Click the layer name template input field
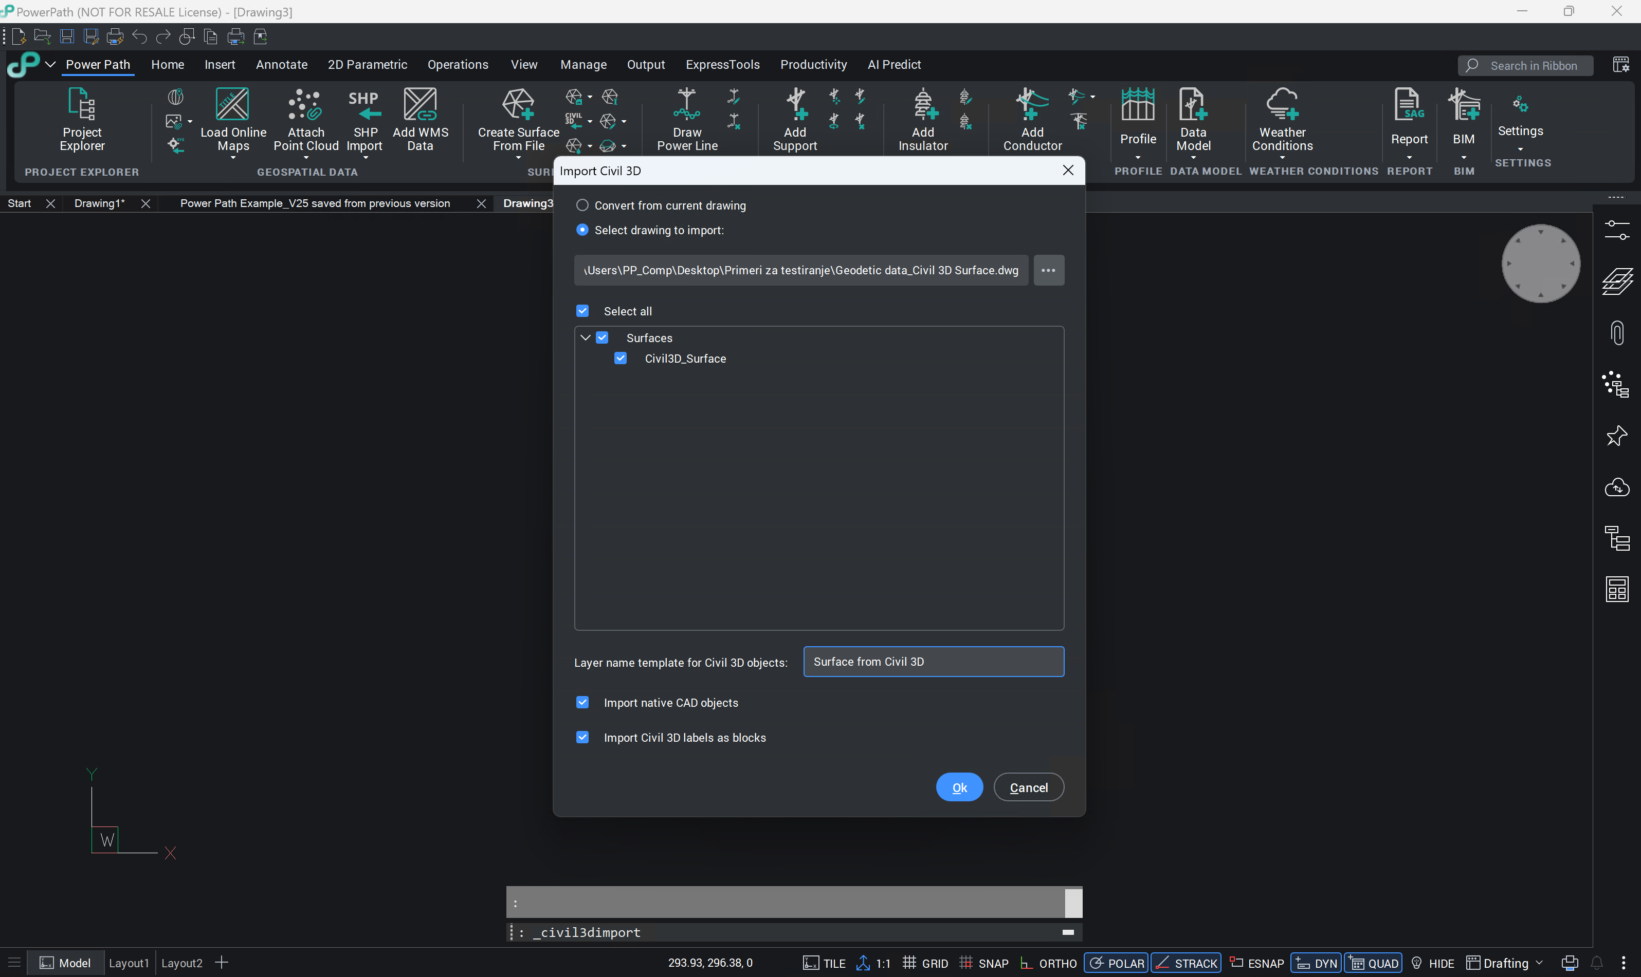Viewport: 1641px width, 977px height. 934,662
